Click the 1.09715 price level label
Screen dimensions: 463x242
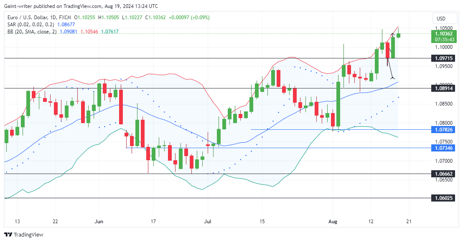click(444, 58)
